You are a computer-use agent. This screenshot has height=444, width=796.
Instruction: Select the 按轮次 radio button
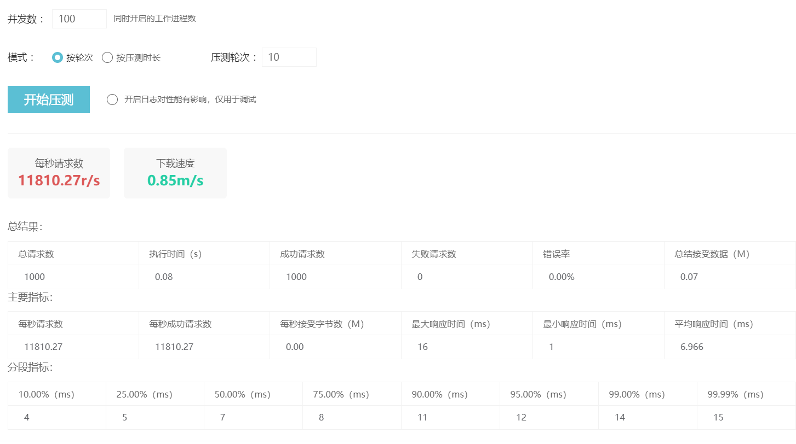tap(57, 57)
